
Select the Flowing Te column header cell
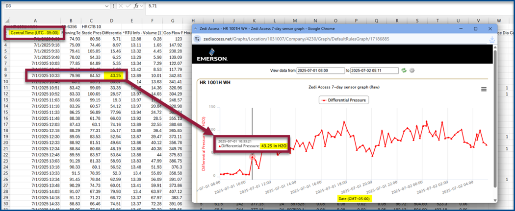click(x=71, y=33)
